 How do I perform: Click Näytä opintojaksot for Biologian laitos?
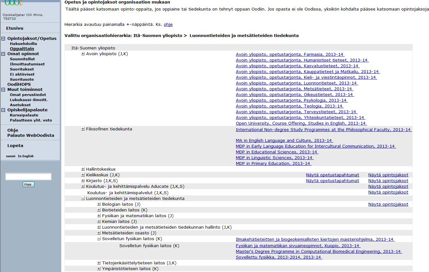coord(388,204)
